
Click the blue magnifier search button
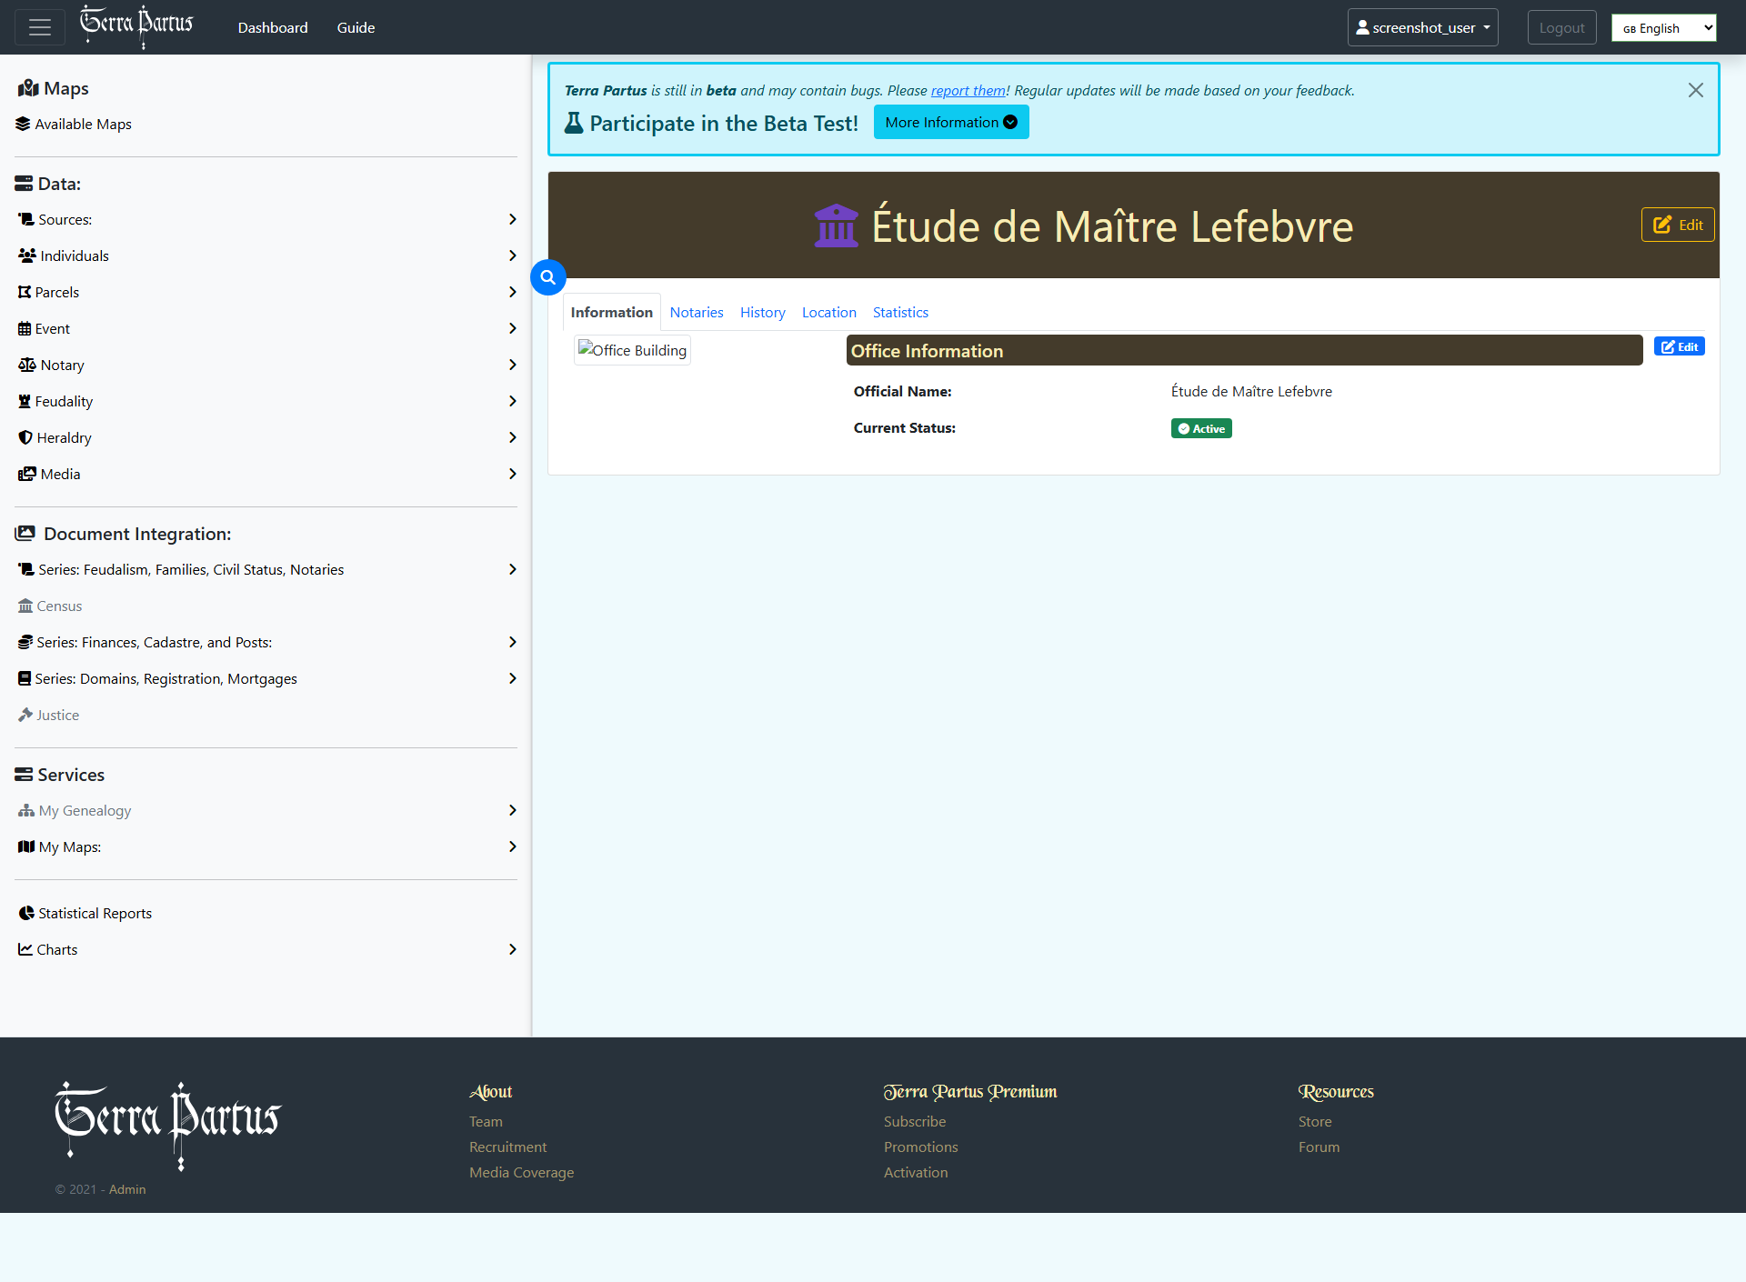tap(548, 277)
